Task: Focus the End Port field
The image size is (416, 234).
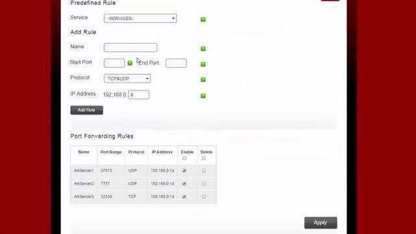Action: (x=176, y=63)
